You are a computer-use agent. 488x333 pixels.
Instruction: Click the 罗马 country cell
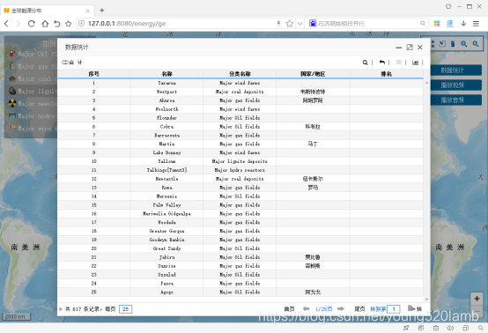(313, 188)
